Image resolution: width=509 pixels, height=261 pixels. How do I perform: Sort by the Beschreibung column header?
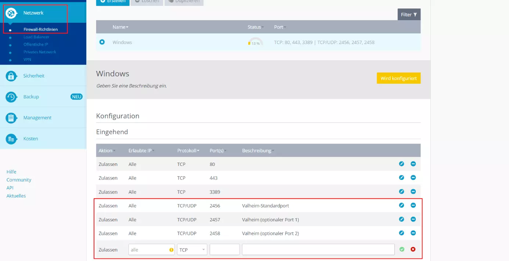tap(258, 151)
